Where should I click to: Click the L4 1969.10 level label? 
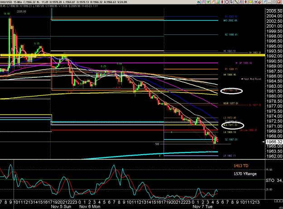coord(230,132)
